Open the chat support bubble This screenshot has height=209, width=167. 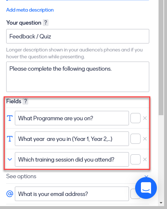(146, 188)
